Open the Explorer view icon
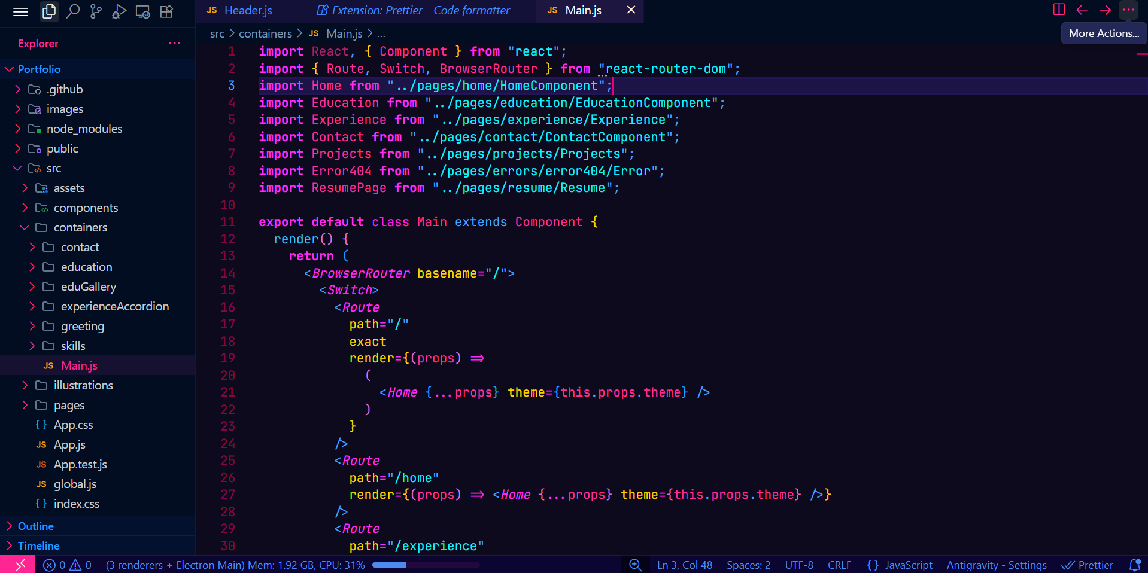 click(x=49, y=11)
